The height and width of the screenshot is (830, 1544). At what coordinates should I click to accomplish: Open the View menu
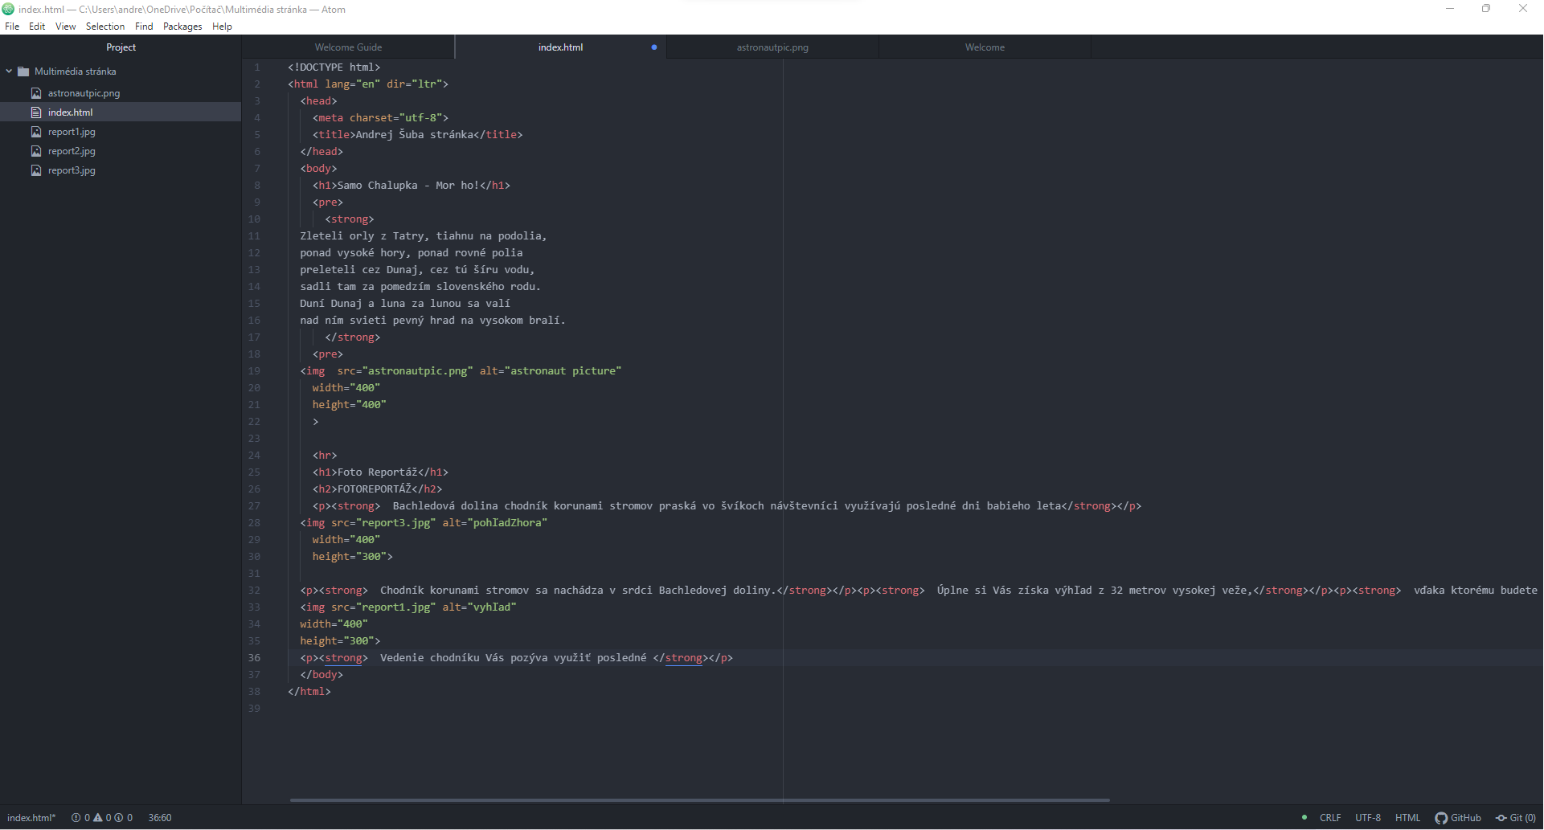tap(65, 27)
